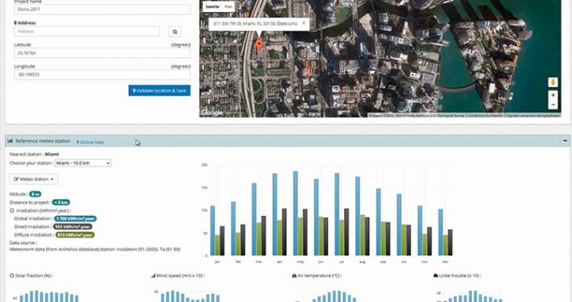This screenshot has width=572, height=302.
Task: Switch map to Plan view
Action: (228, 6)
